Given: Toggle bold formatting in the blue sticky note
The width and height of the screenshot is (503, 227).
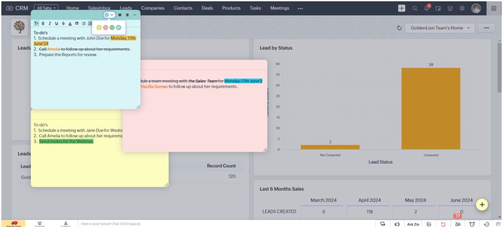Looking at the screenshot, I should click(43, 24).
